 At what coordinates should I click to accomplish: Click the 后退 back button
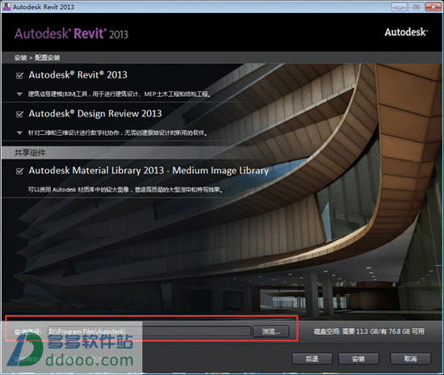tap(312, 359)
